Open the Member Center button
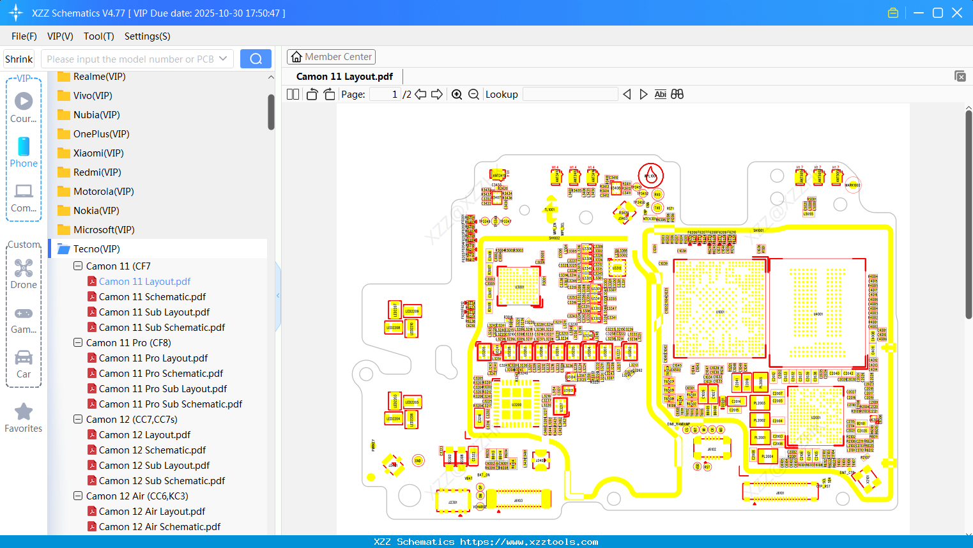973x548 pixels. click(x=331, y=57)
